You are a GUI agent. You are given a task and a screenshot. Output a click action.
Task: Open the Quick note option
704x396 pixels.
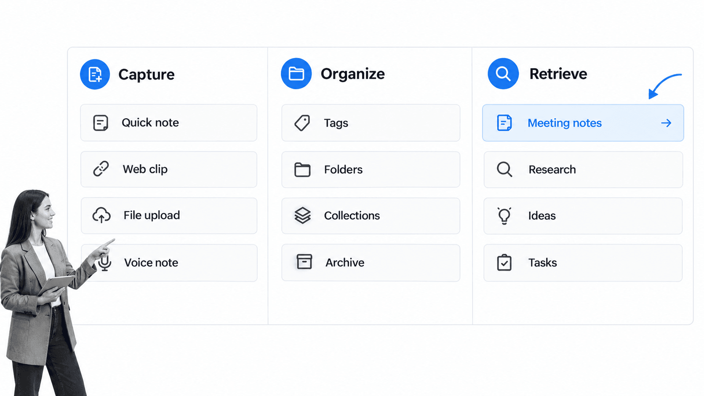pos(169,123)
